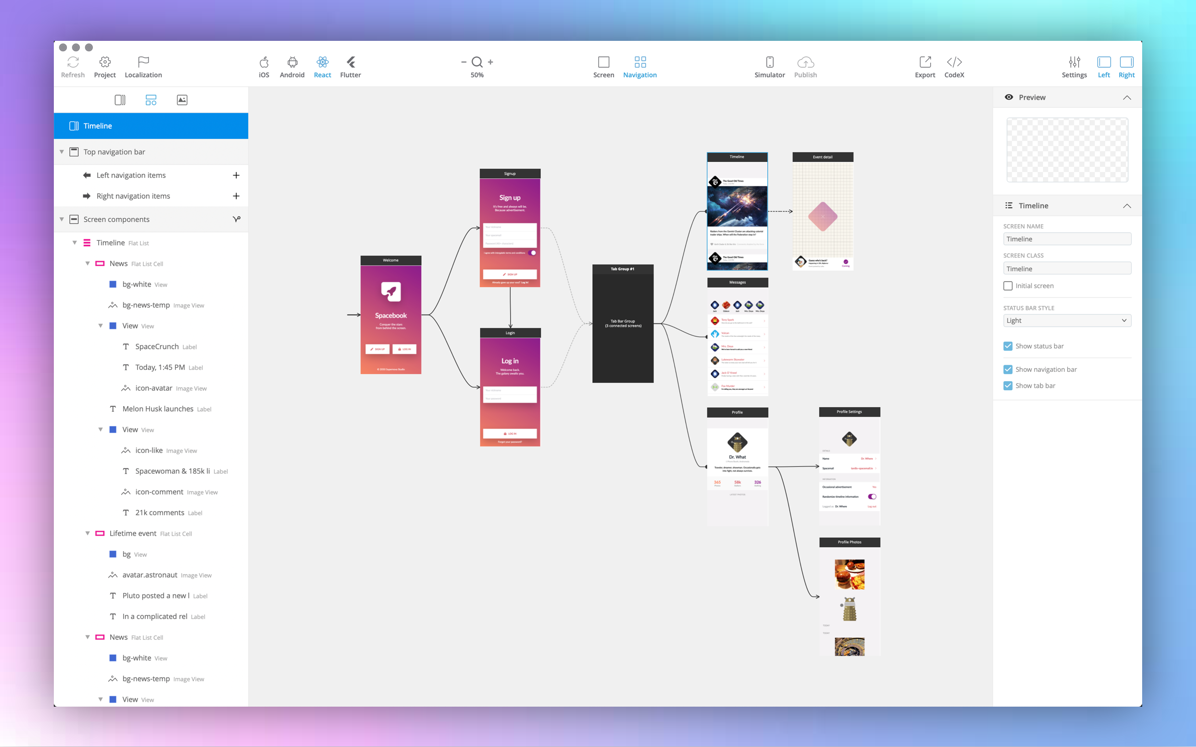Open the Status Bar Style dropdown

(1066, 321)
